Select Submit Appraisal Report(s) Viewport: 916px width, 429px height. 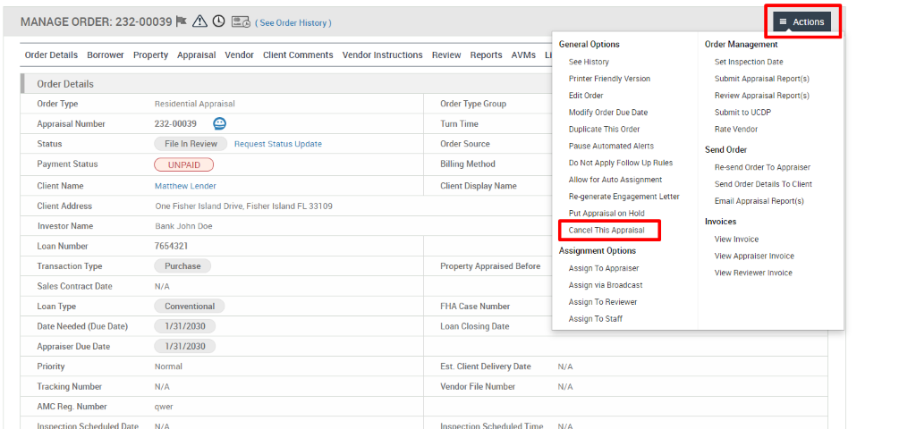(762, 79)
